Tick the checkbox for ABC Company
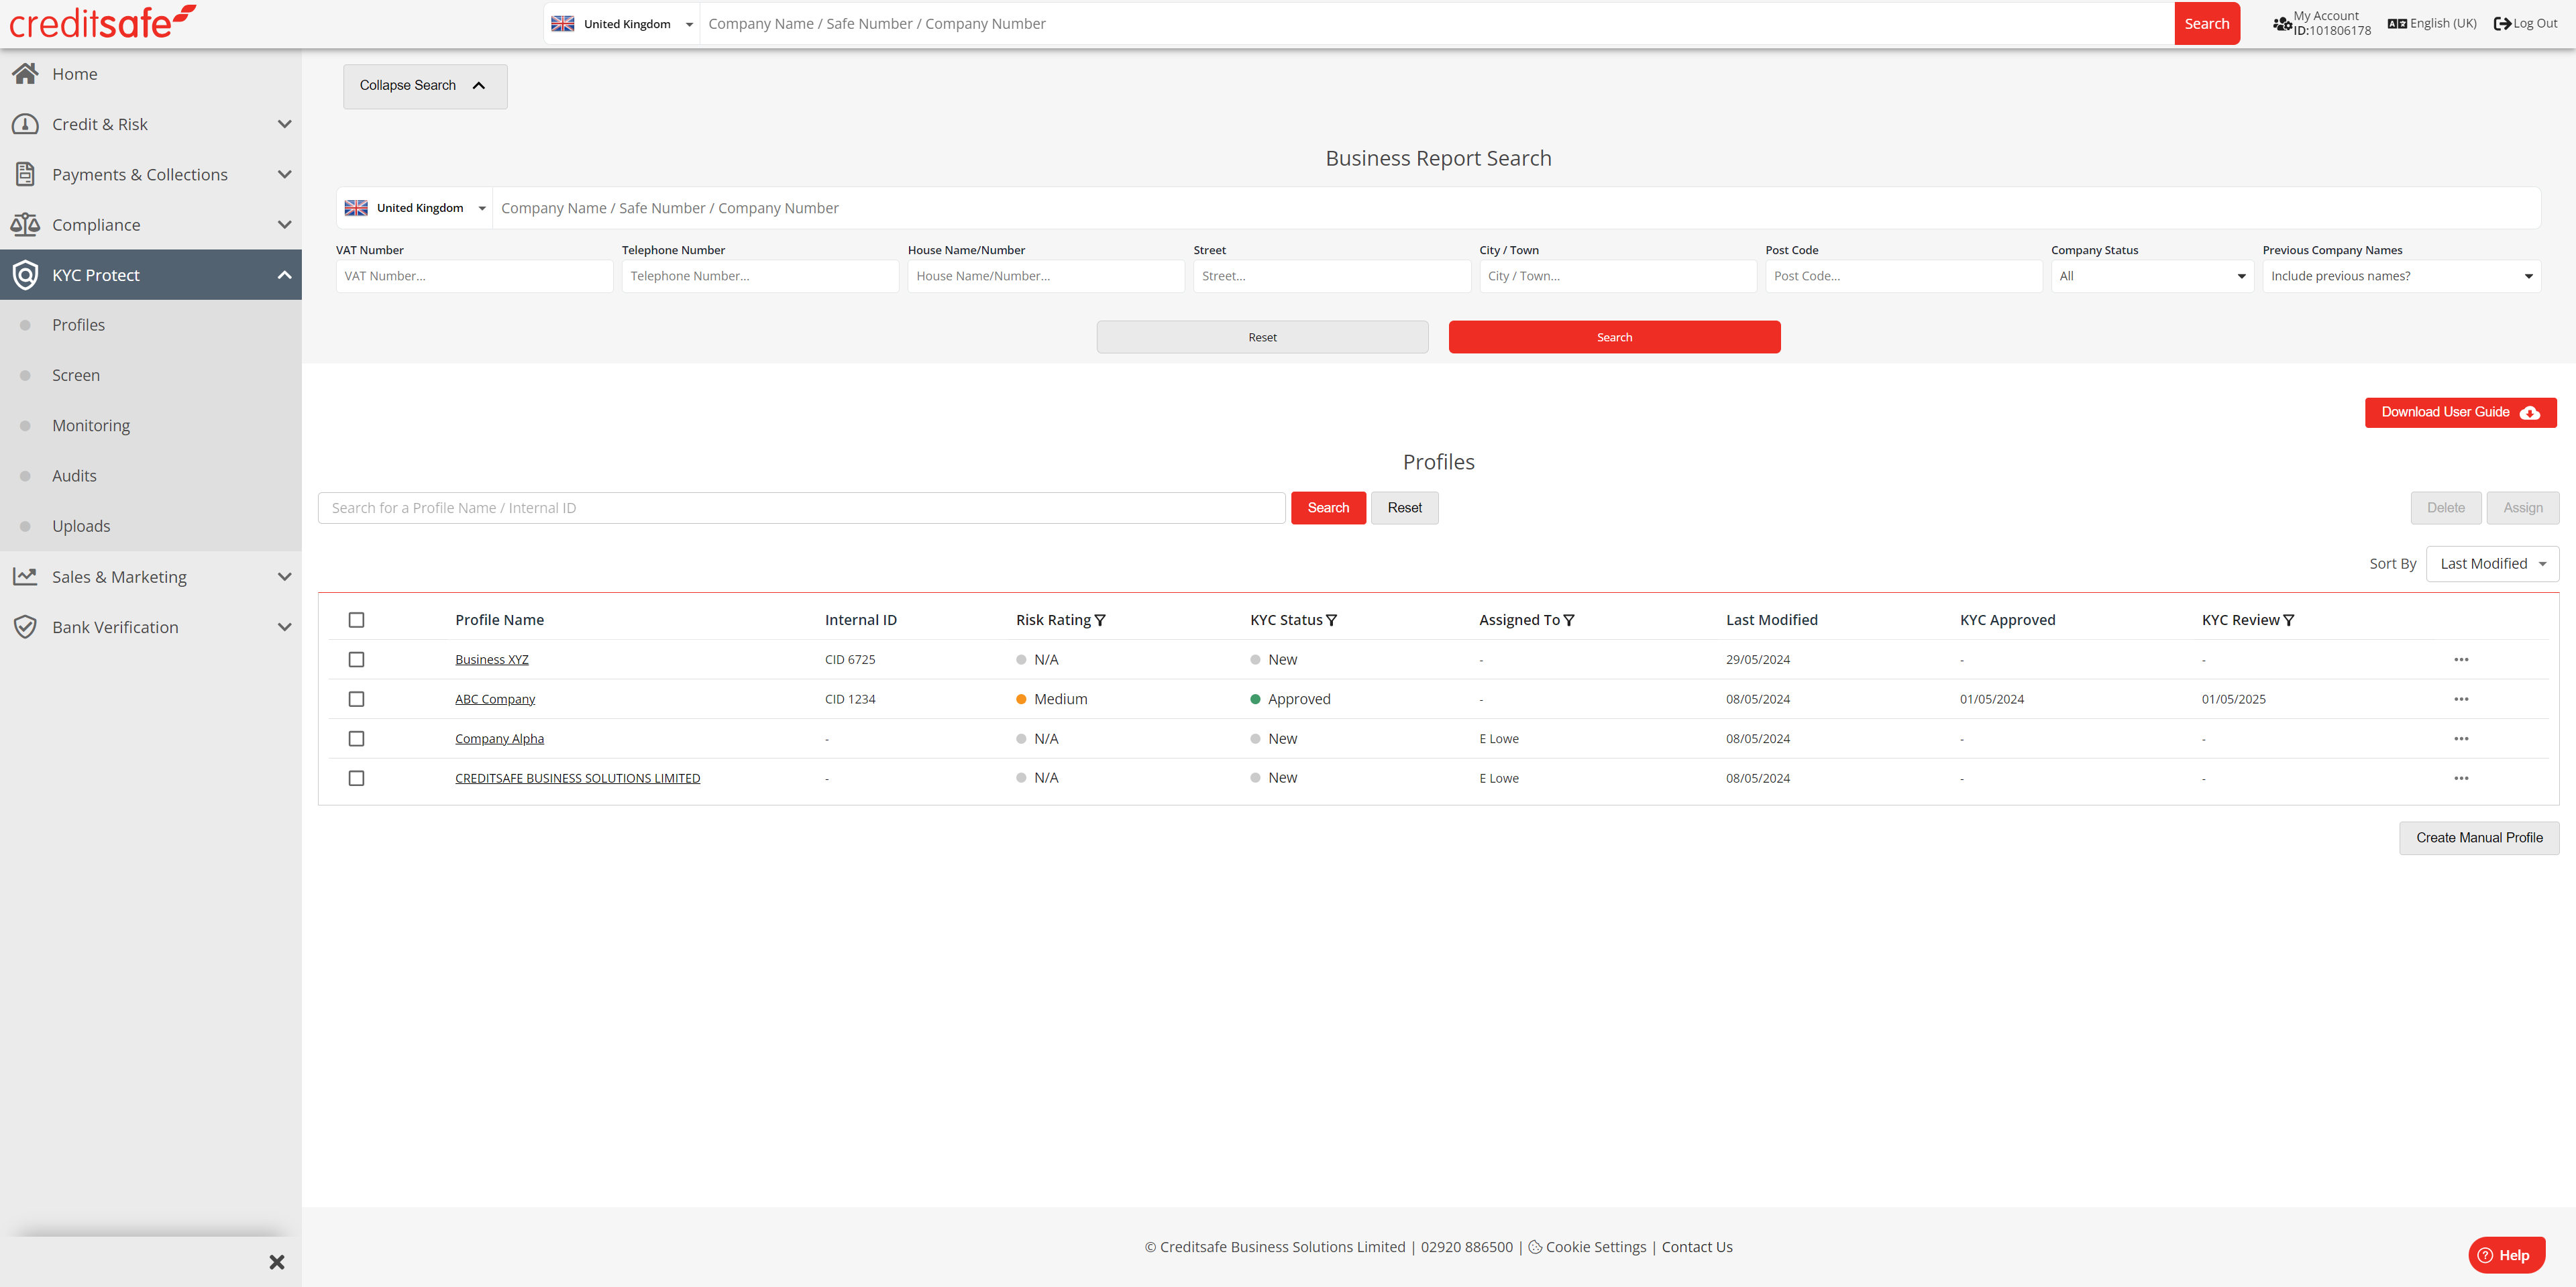 coord(356,699)
